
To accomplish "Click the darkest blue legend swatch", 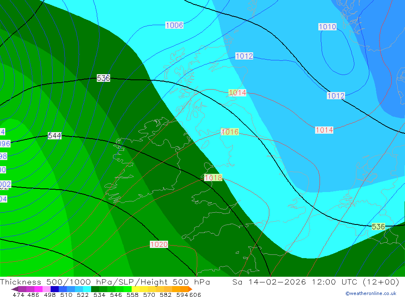I will 54,289.
